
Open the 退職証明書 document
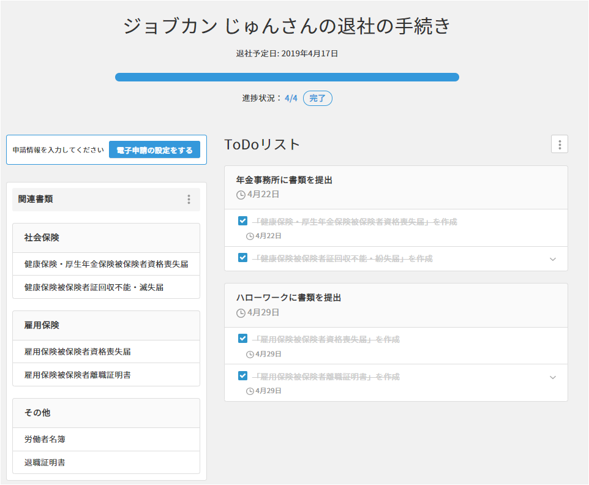[x=45, y=462]
